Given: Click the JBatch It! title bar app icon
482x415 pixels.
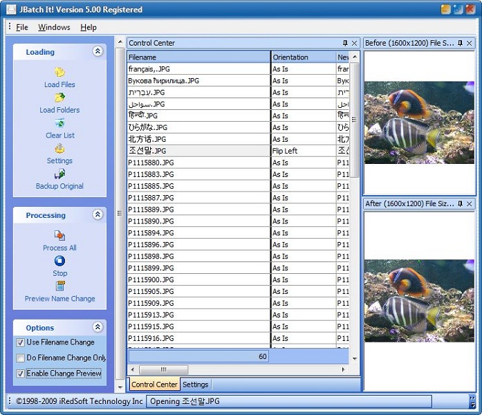Looking at the screenshot, I should pyautogui.click(x=11, y=10).
